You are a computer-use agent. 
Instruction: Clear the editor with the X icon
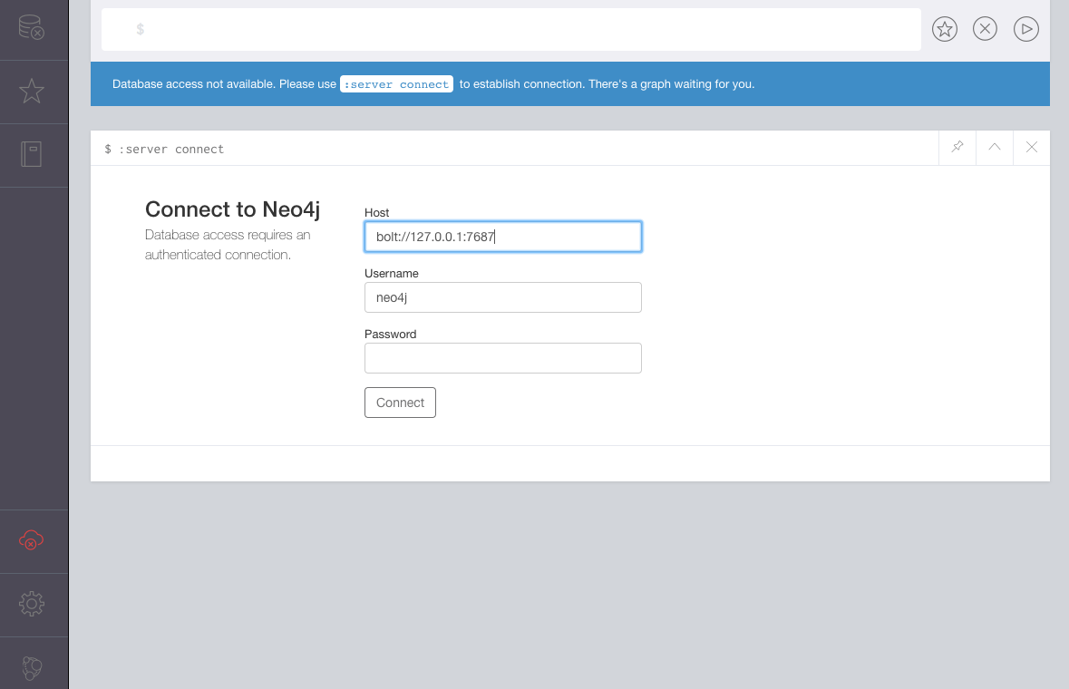coord(985,29)
